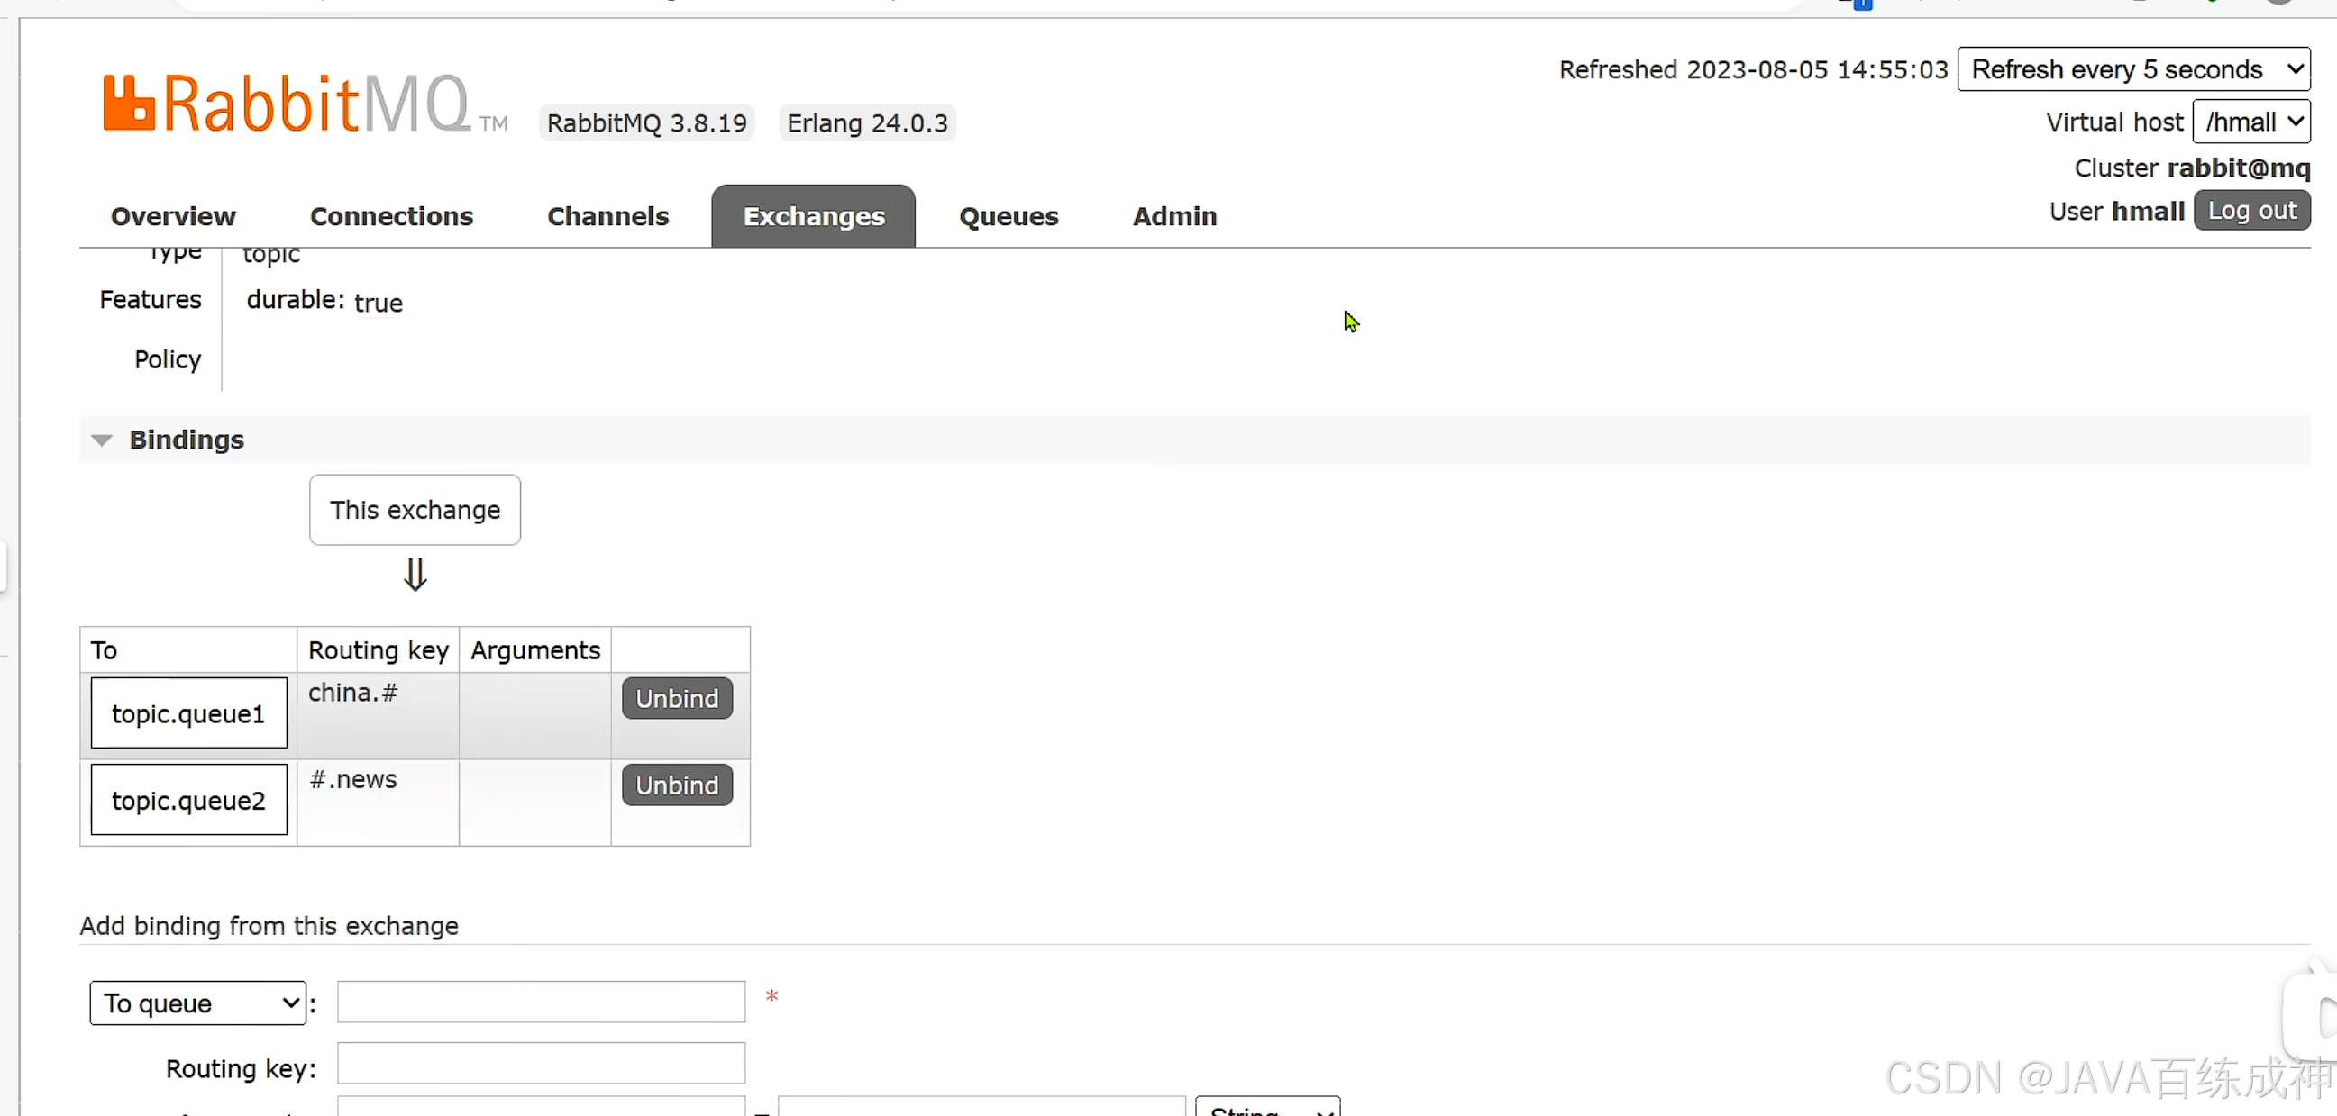
Task: Select the Exchanges tab
Action: [813, 217]
